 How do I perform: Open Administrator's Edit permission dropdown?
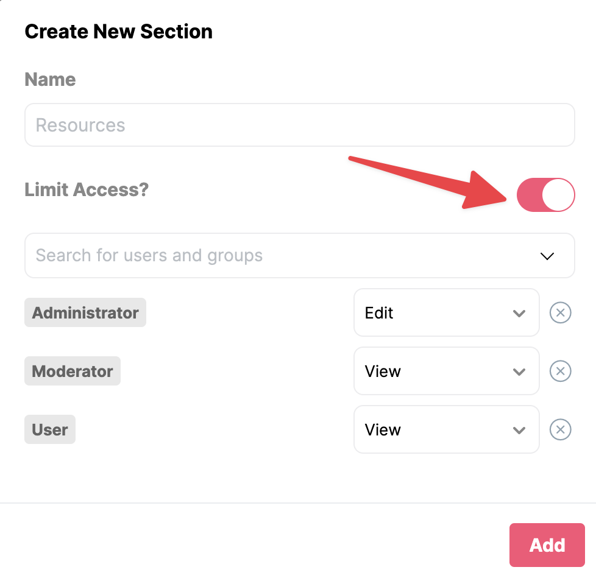coord(446,312)
